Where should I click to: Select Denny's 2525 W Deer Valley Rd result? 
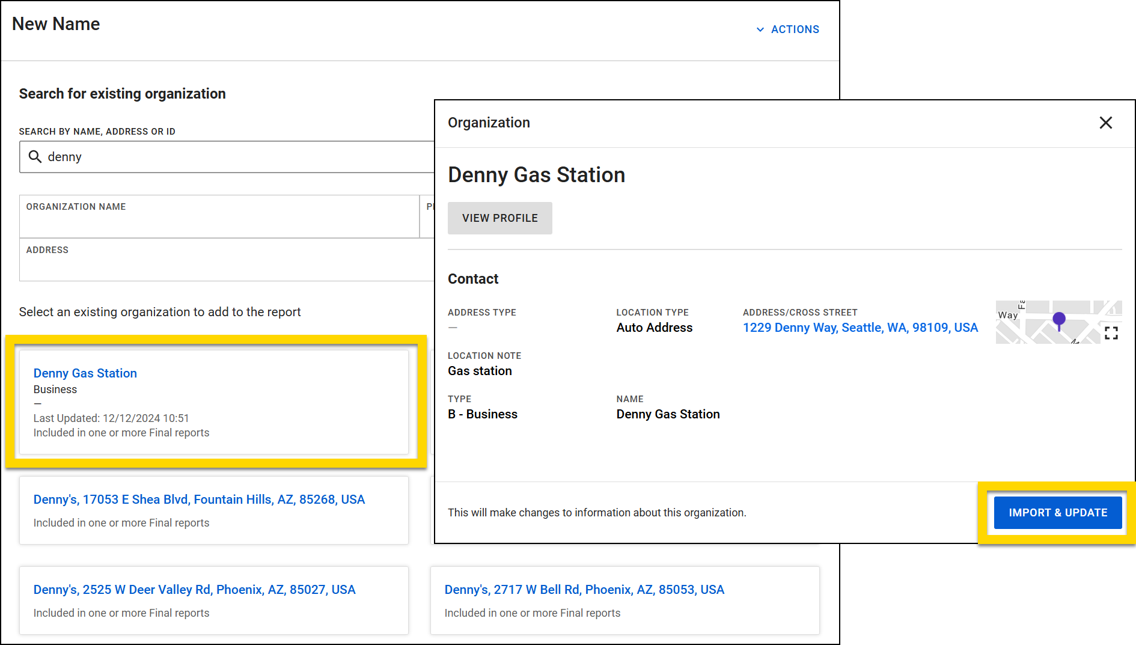(x=195, y=590)
